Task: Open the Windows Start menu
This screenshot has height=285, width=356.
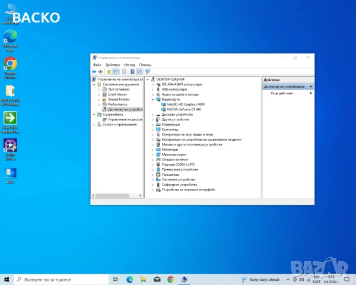Action: click(7, 280)
